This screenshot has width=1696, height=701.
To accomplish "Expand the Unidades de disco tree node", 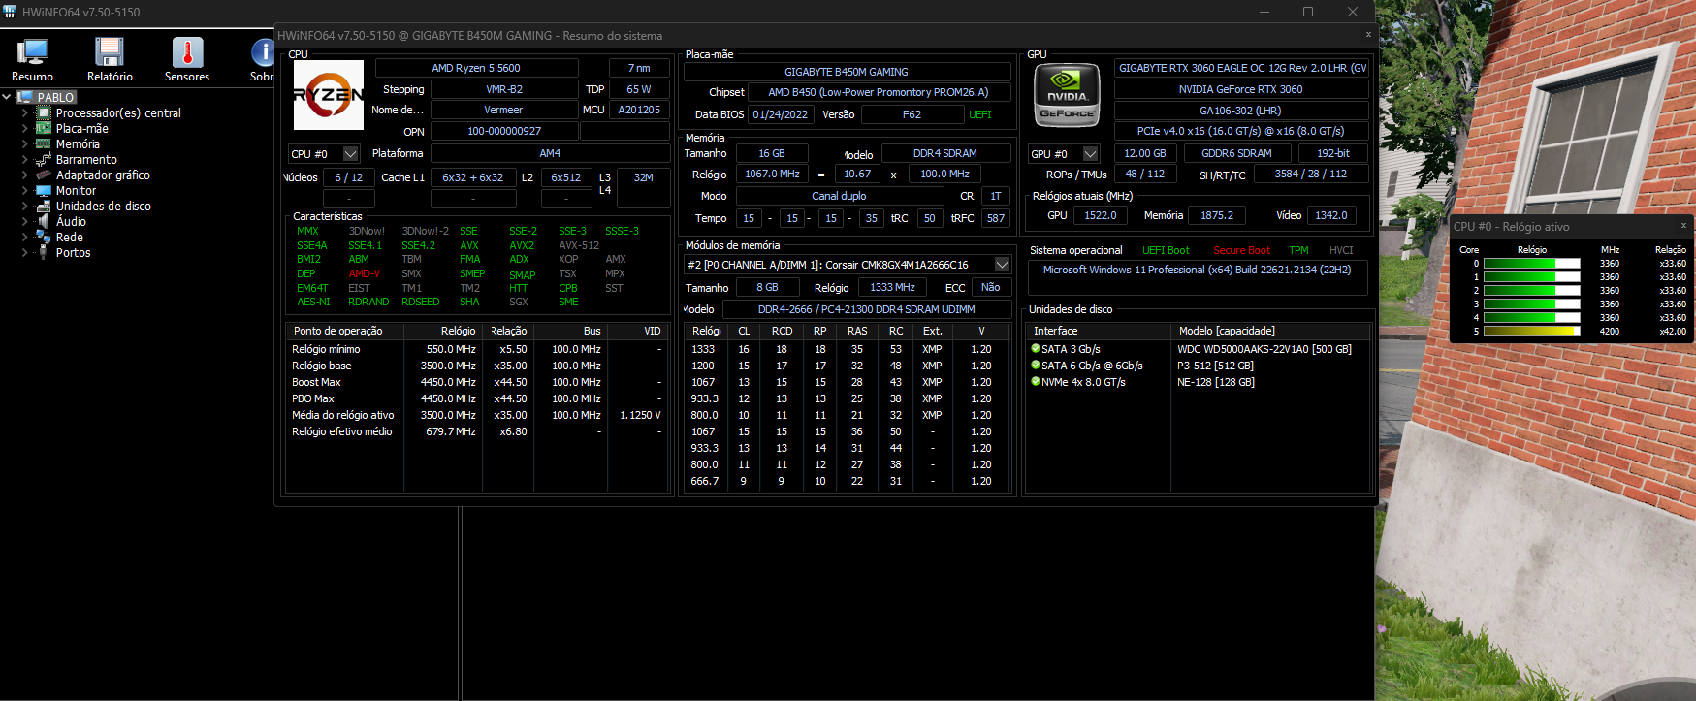I will click(x=25, y=206).
